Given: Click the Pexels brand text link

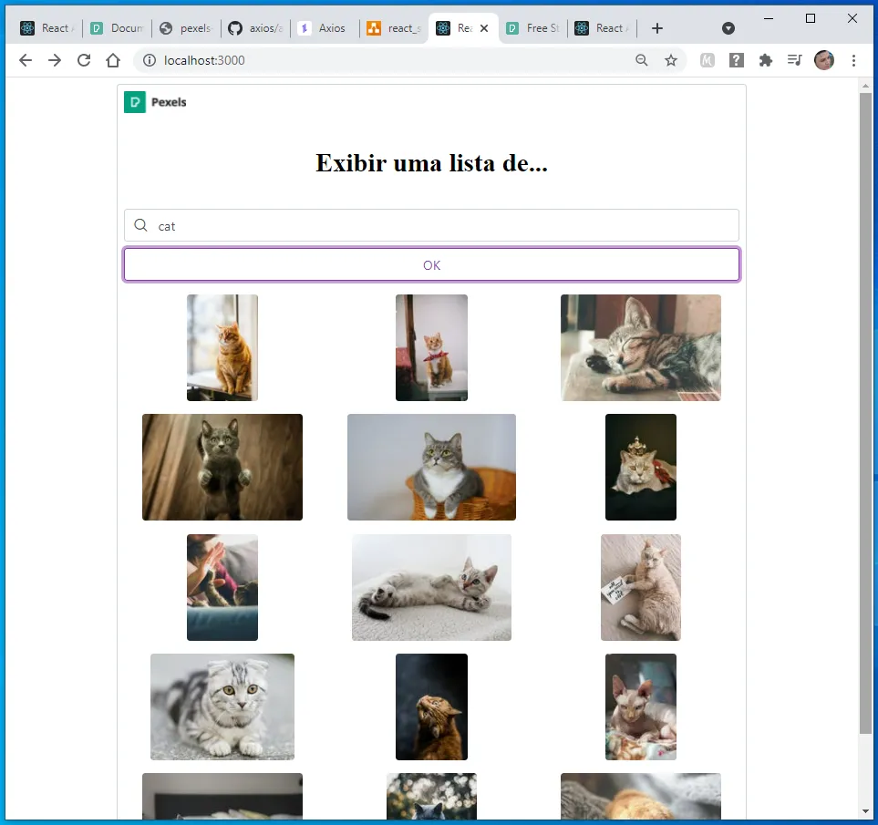Looking at the screenshot, I should tap(169, 102).
